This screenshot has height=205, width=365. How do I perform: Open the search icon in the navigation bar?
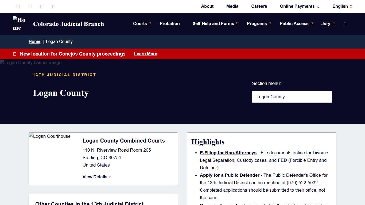345,23
